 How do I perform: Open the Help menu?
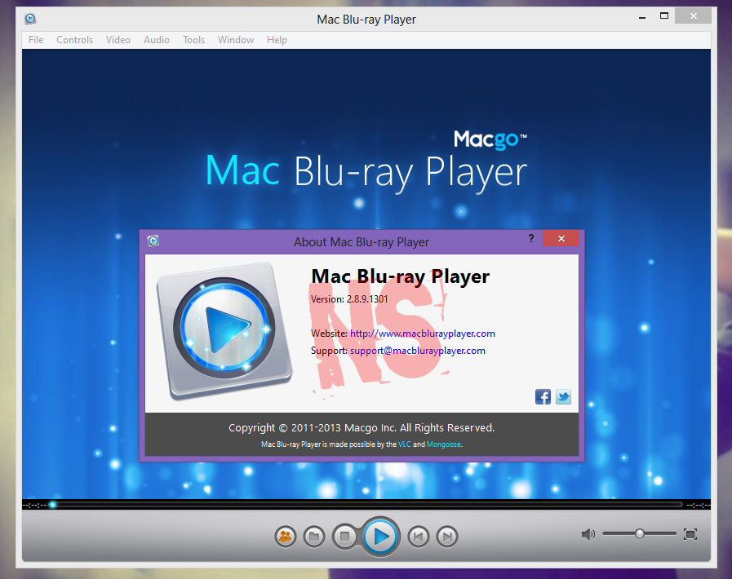pos(277,40)
